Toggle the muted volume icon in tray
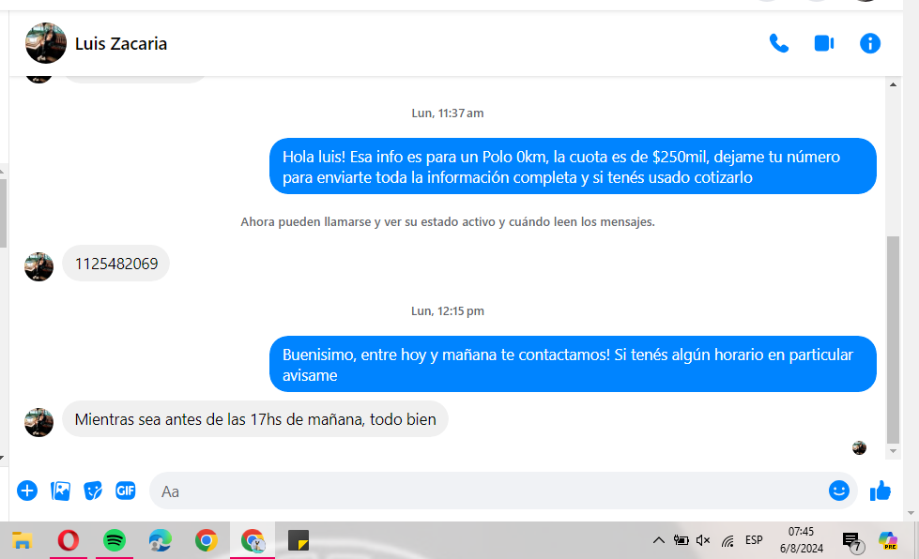The image size is (919, 559). click(x=703, y=540)
